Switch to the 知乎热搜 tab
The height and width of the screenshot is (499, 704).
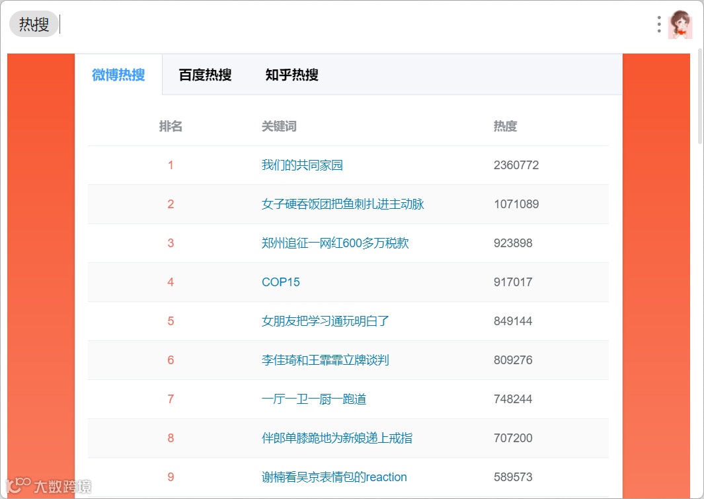coord(292,75)
